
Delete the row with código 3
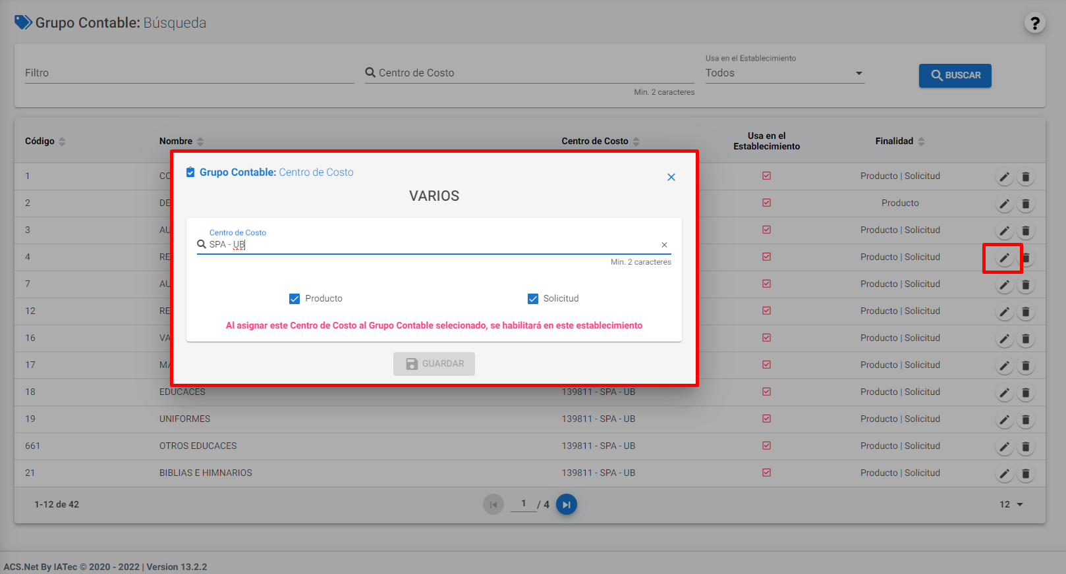pyautogui.click(x=1026, y=231)
